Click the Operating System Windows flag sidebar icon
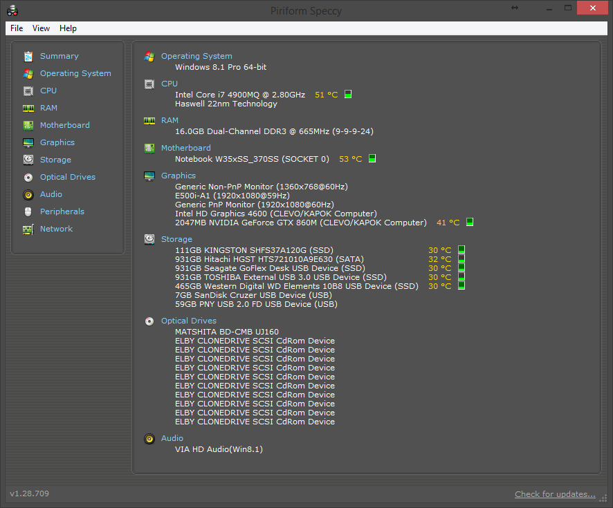 pos(28,74)
